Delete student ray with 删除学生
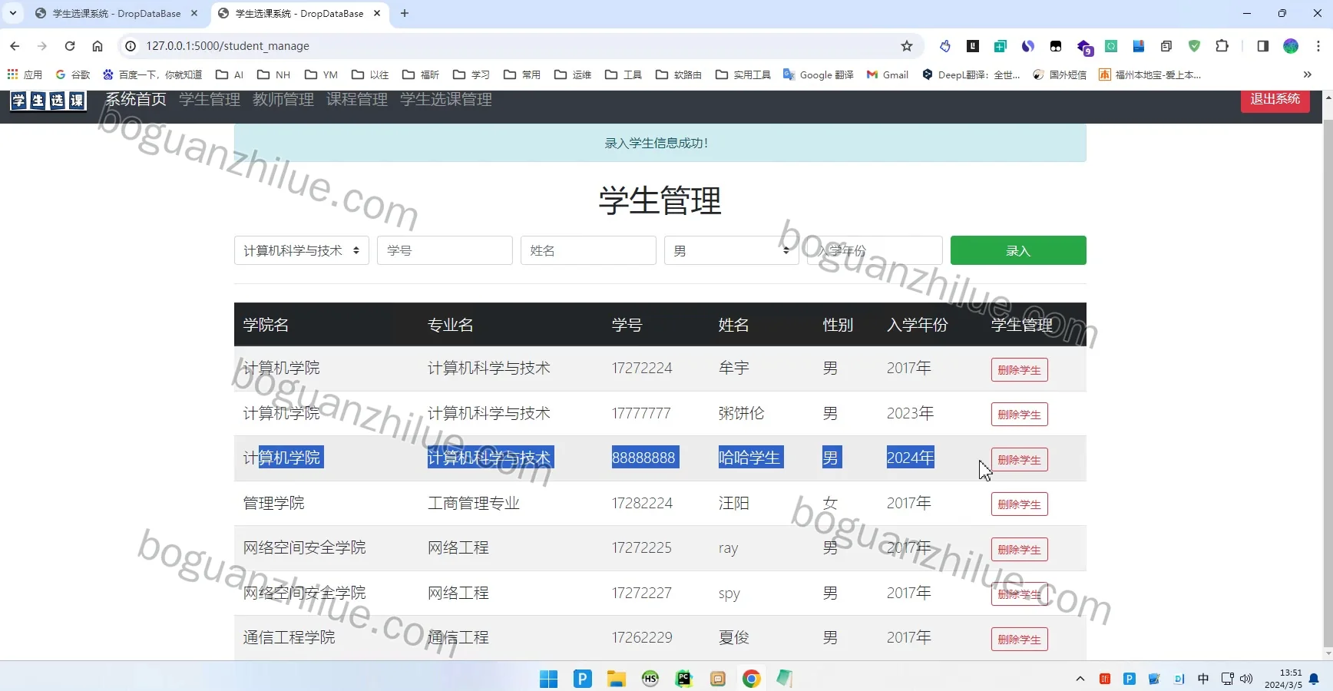The width and height of the screenshot is (1333, 691). (1020, 550)
